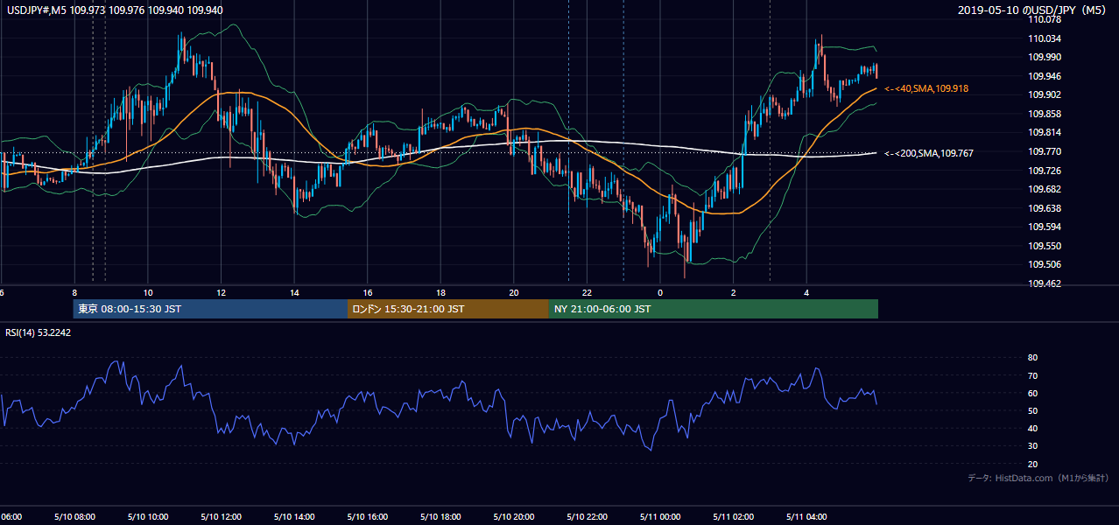
Task: Click the 2019-05-10 のUSD/JPY（M5） heading
Action: pyautogui.click(x=1033, y=10)
